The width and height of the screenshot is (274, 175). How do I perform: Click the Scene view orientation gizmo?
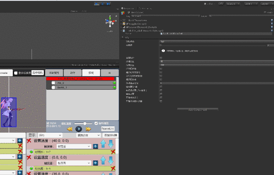tap(111, 21)
